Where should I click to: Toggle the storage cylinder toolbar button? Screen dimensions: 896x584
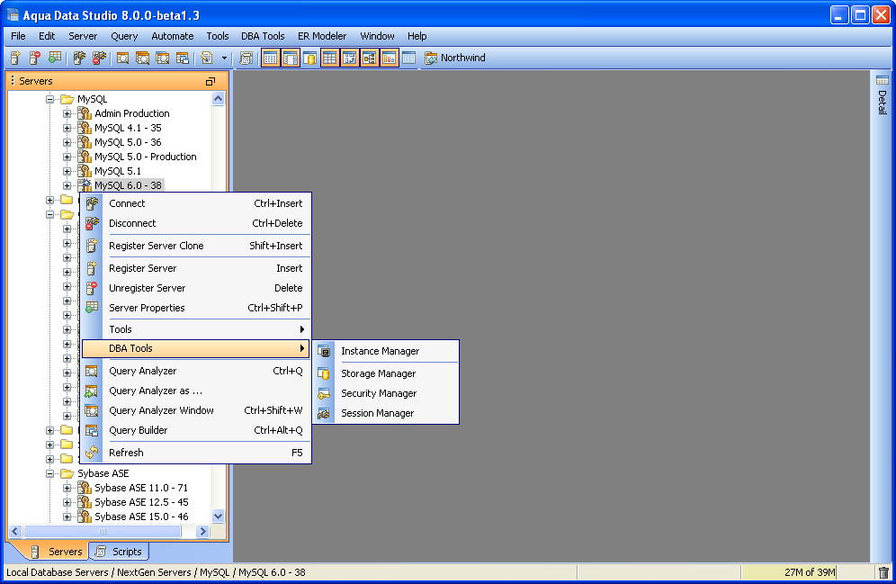coord(310,58)
